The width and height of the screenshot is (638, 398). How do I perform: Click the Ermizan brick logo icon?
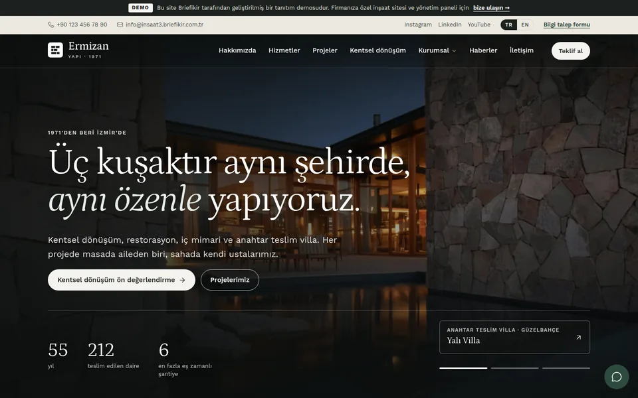point(55,50)
